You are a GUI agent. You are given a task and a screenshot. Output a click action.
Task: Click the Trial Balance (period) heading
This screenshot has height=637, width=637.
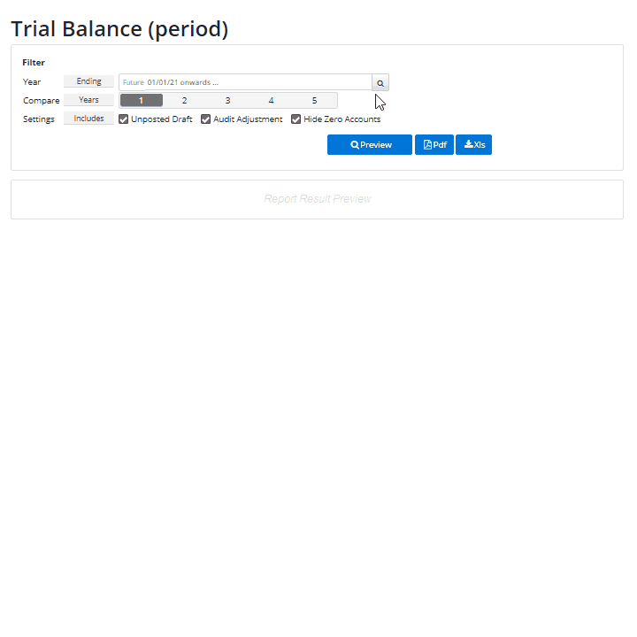[119, 29]
